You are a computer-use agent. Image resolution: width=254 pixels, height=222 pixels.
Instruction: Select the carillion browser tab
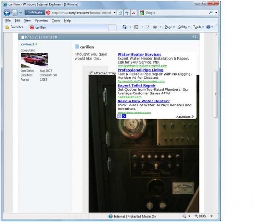tap(69, 27)
